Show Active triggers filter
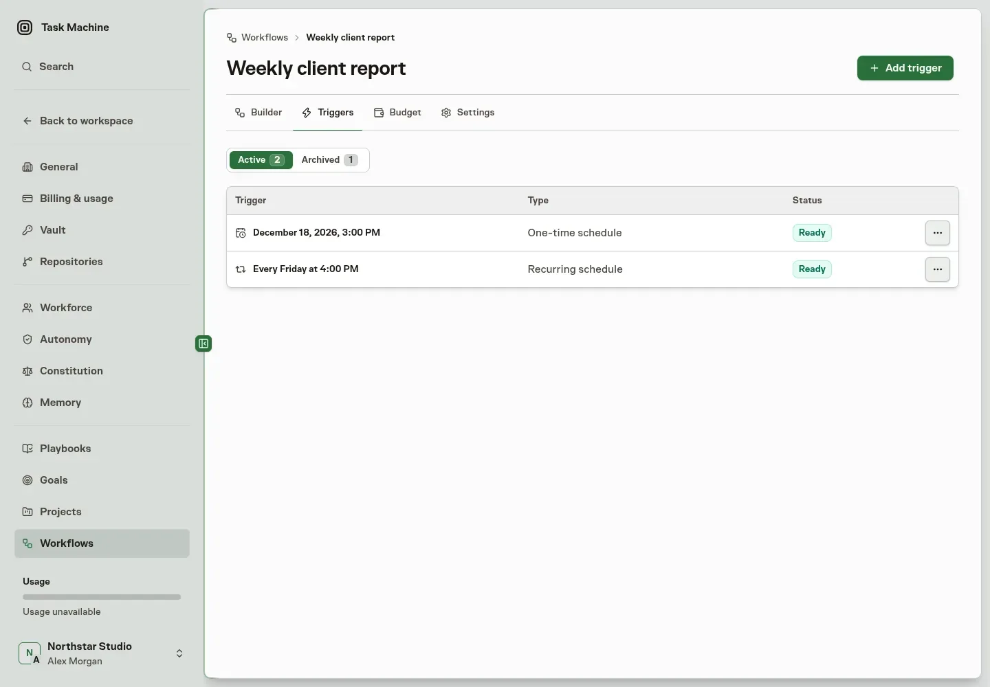 (x=261, y=160)
